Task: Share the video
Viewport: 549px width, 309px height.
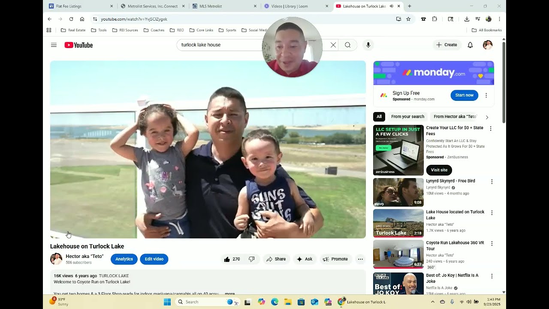Action: click(x=276, y=259)
